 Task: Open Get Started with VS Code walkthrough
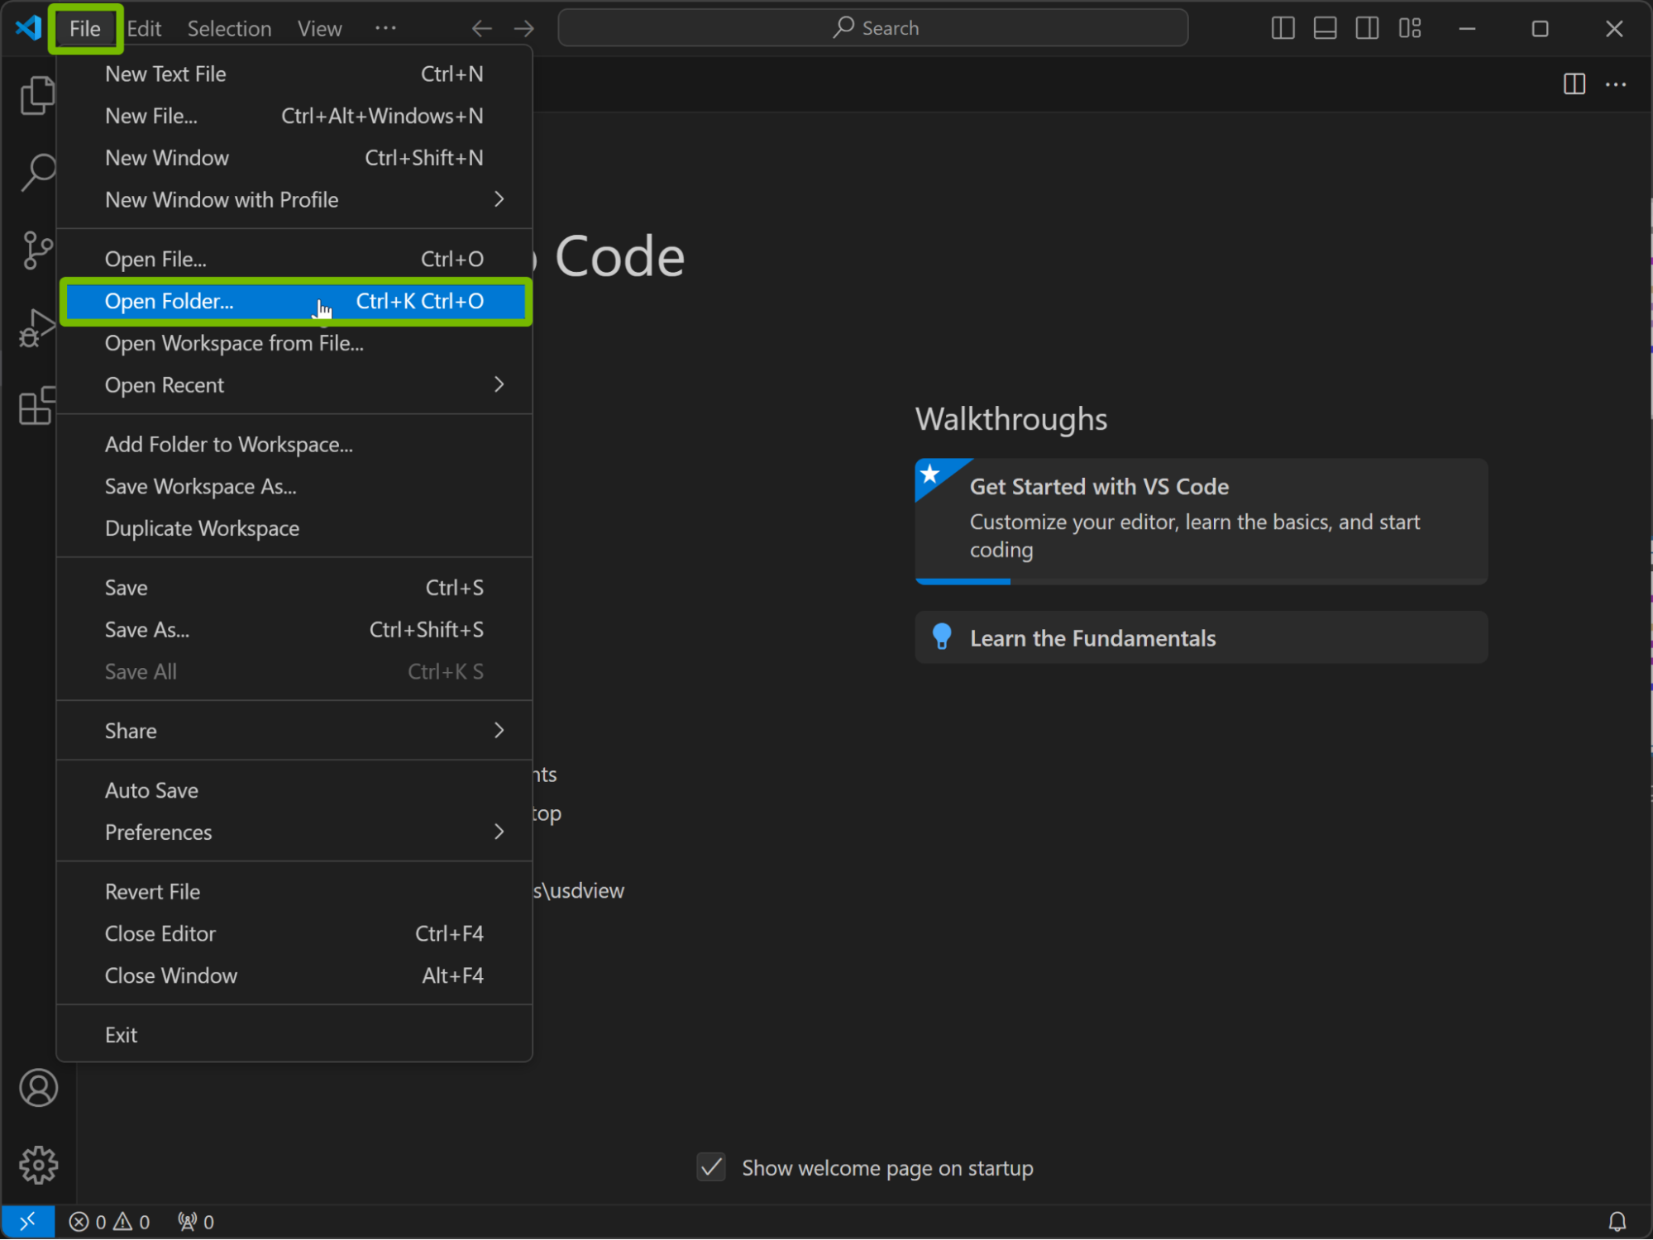pos(1201,520)
